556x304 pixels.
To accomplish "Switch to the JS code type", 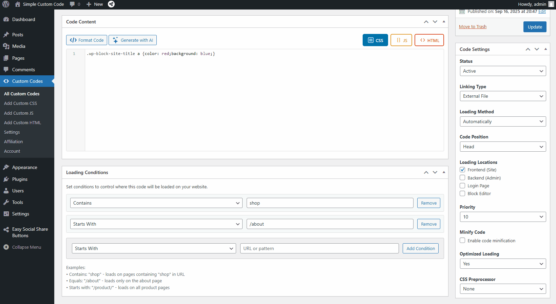I will tap(401, 40).
